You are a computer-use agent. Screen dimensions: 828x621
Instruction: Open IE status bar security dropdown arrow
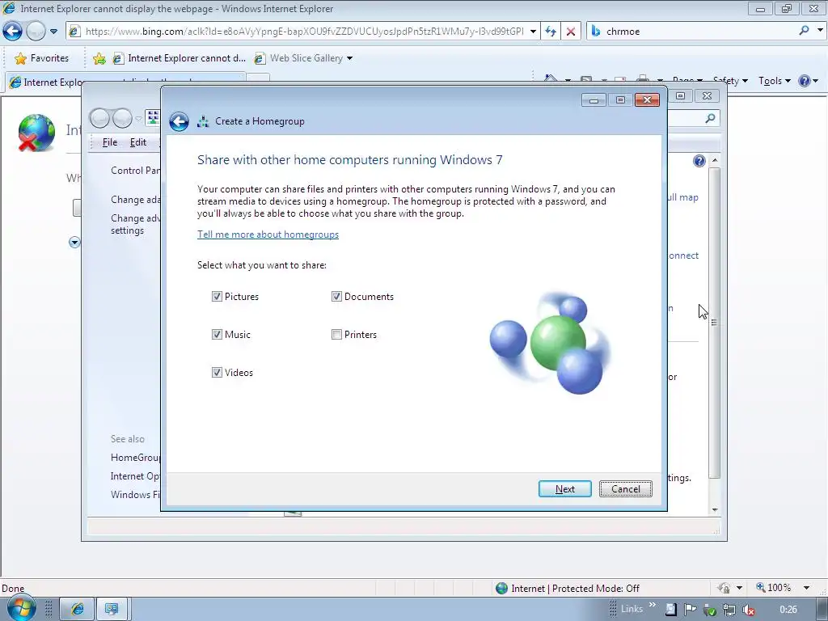click(739, 588)
